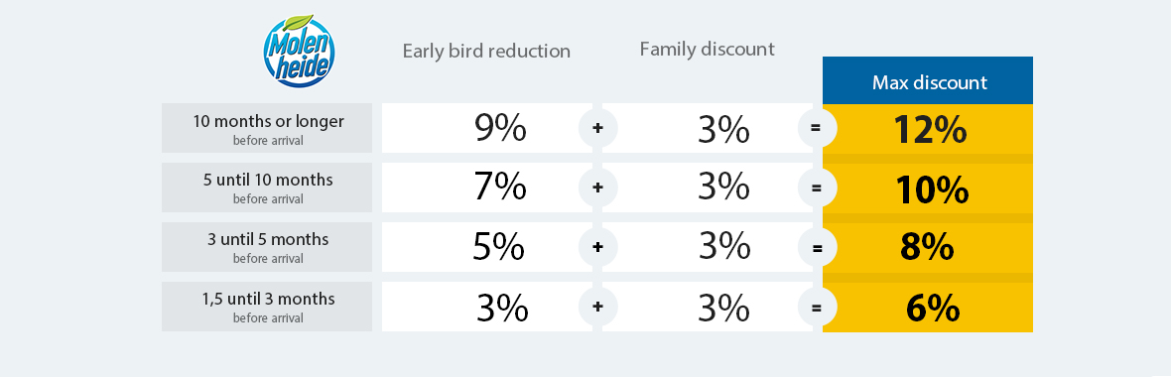
Task: Select the 5 until 10 months label
Action: pyautogui.click(x=267, y=188)
